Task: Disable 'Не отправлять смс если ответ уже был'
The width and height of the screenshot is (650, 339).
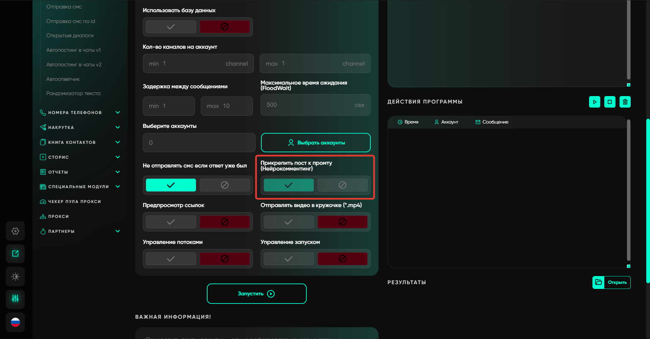Action: click(x=224, y=185)
